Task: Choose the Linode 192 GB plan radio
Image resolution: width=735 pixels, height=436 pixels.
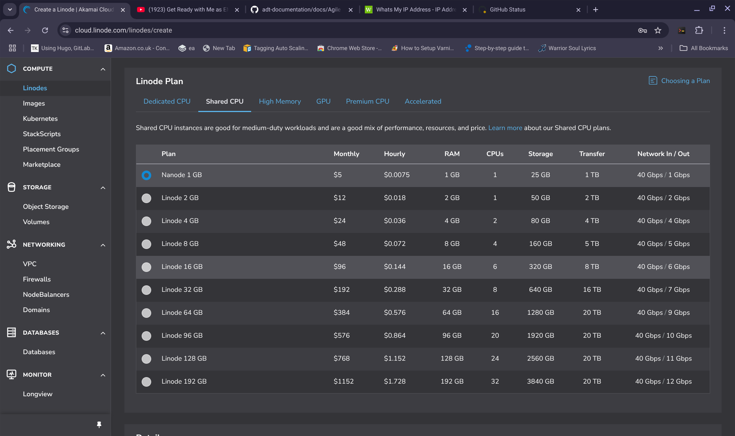Action: pos(146,382)
